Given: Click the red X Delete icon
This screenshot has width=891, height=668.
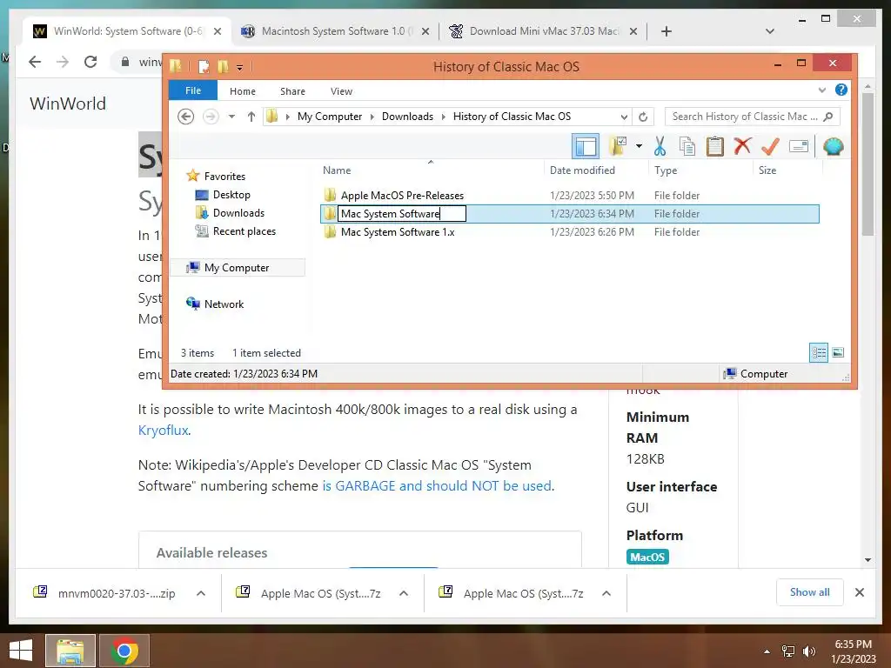Looking at the screenshot, I should point(742,146).
